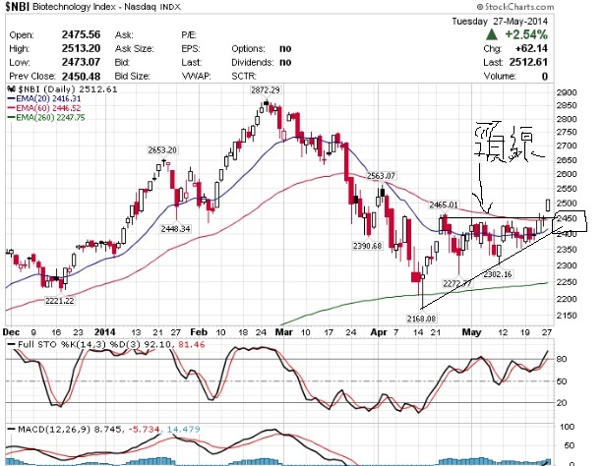Click the price label 2302.16
The image size is (604, 466).
[x=498, y=274]
